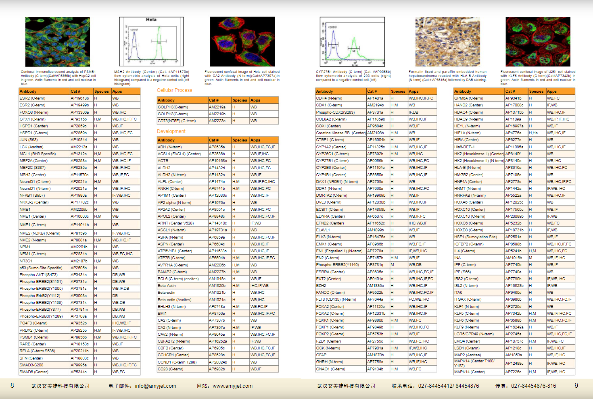593x399 pixels.
Task: Select the ABI1 (N-term) antibody entry
Action: pos(170,147)
